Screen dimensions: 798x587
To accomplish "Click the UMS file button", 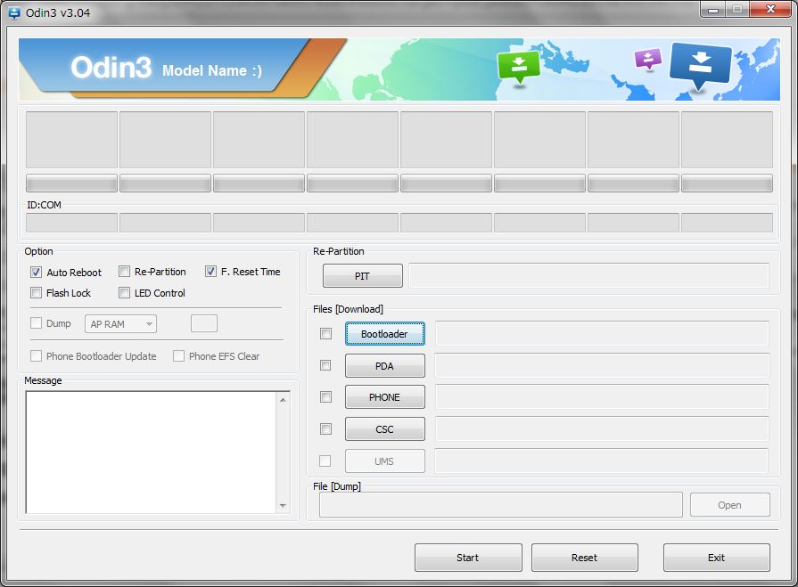I will [x=385, y=461].
